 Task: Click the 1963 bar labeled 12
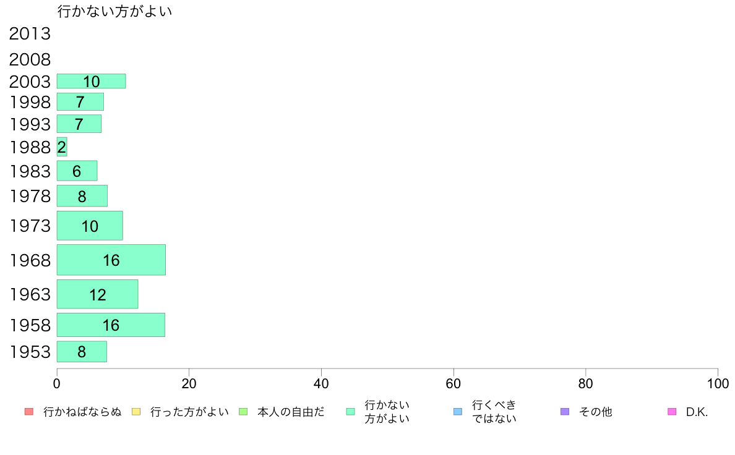[98, 294]
